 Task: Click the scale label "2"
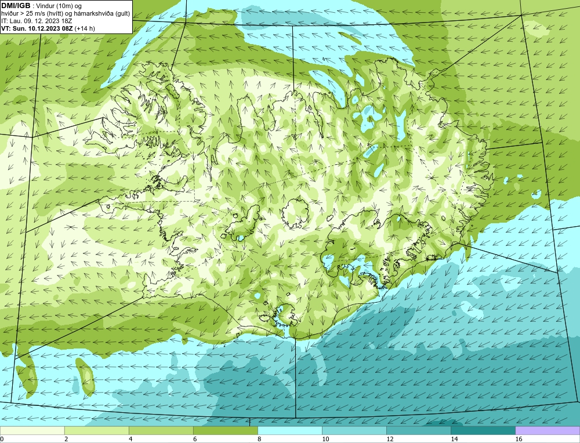pyautogui.click(x=66, y=439)
